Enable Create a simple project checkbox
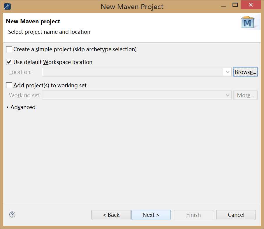Image resolution: width=264 pixels, height=229 pixels. coord(9,49)
